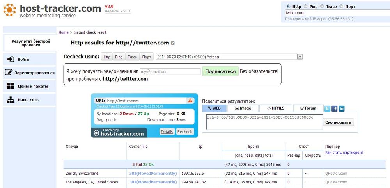Click the warning triangle icon in URL widget
This screenshot has width=390, height=188.
click(x=190, y=101)
